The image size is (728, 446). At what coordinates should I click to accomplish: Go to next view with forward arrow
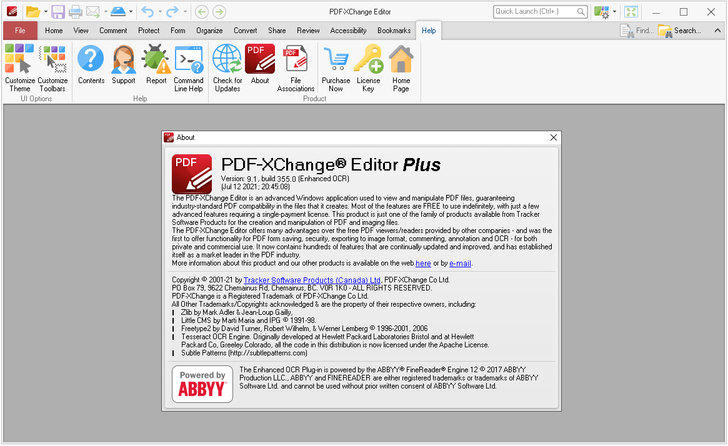219,12
